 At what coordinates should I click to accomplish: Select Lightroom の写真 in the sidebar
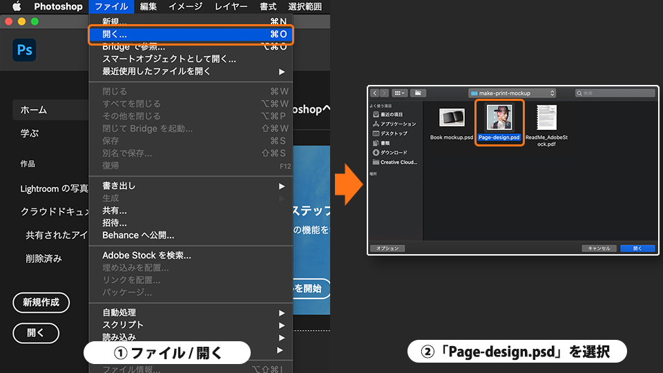coord(54,189)
